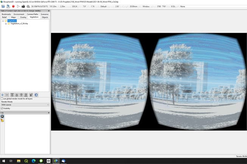Viewport: 247px width, 164px height.
Task: Open the Render Mode dropdown With Leaves
Action: 25,105
